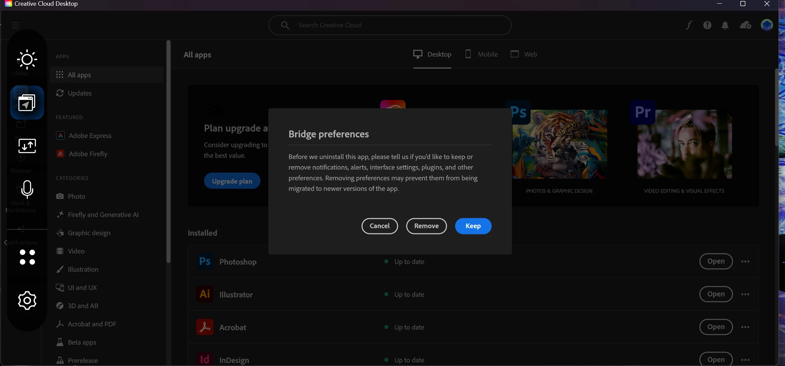The width and height of the screenshot is (785, 366).
Task: Check cloud sync status icon
Action: (x=745, y=25)
